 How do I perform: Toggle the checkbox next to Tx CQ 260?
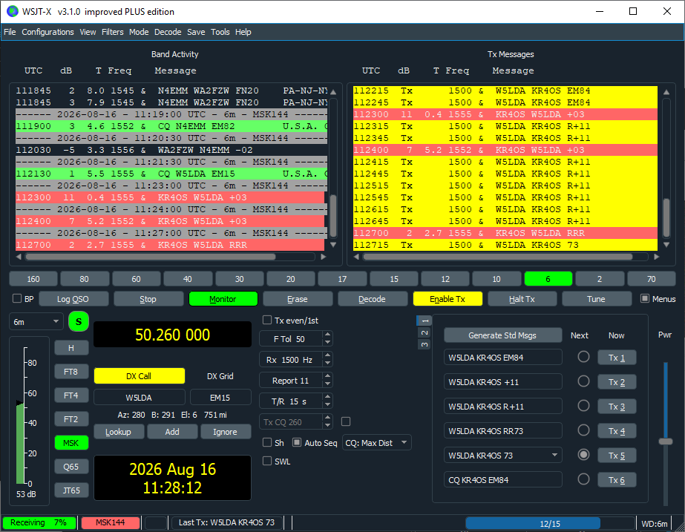(346, 421)
